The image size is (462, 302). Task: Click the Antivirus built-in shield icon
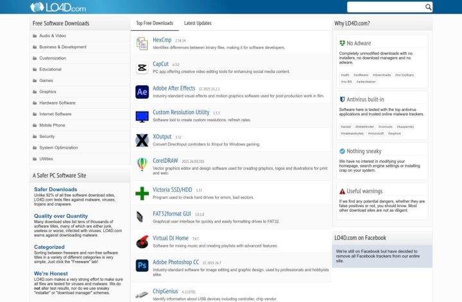click(x=342, y=99)
